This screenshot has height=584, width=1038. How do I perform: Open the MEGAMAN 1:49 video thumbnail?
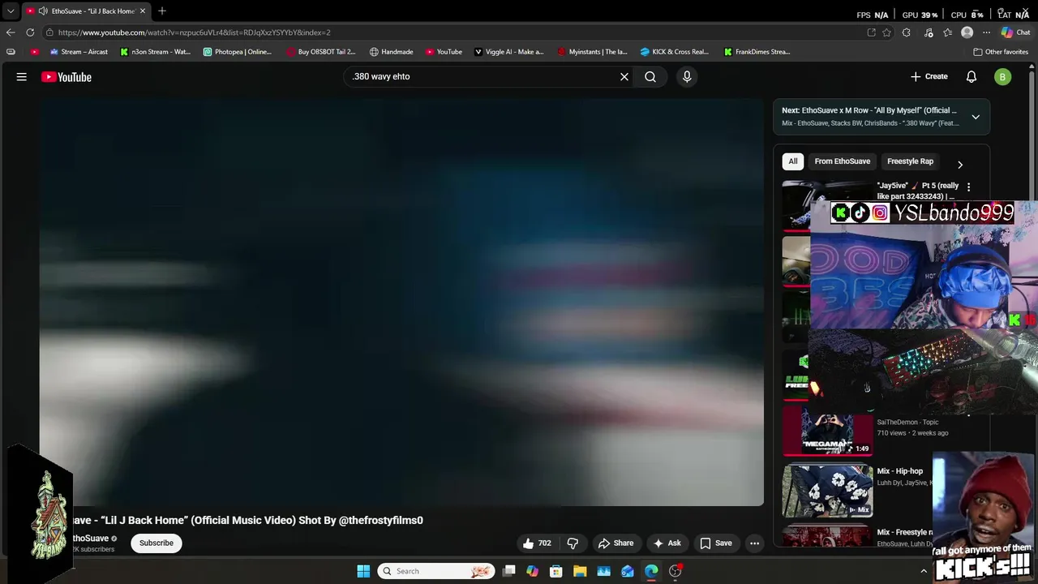coord(827,432)
